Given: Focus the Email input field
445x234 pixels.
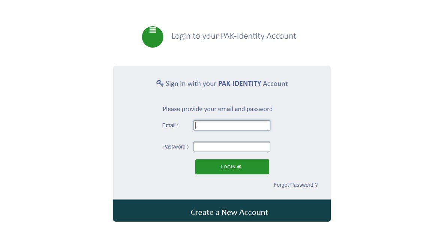Looking at the screenshot, I should pos(232,126).
